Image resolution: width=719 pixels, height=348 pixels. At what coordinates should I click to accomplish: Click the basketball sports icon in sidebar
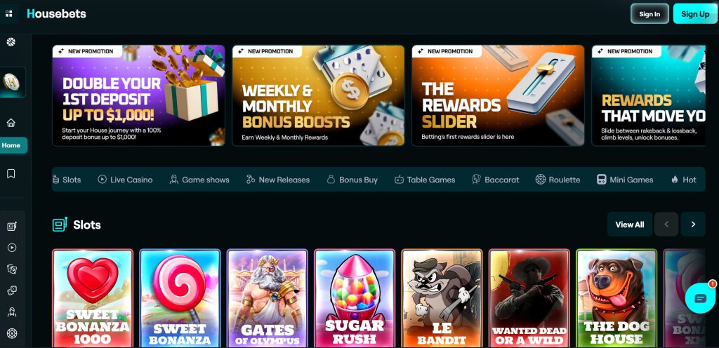click(11, 42)
